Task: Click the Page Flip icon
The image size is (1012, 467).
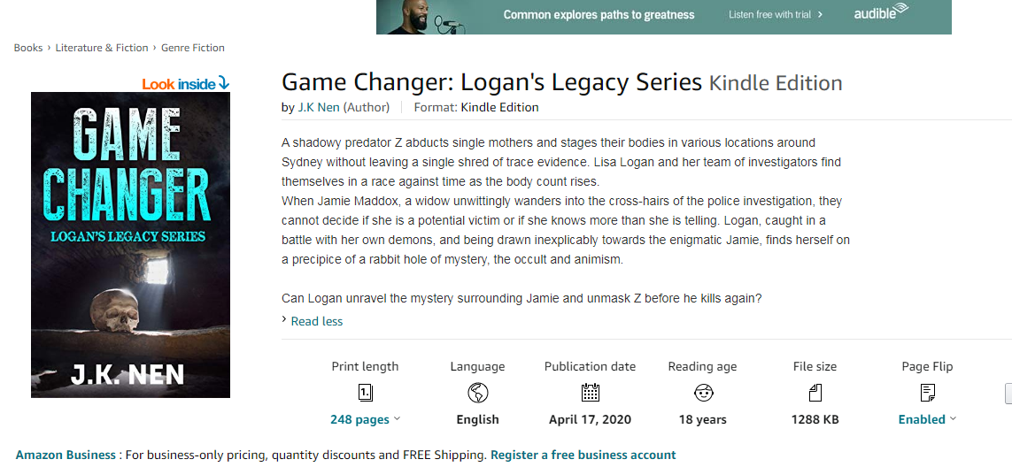Action: [927, 393]
